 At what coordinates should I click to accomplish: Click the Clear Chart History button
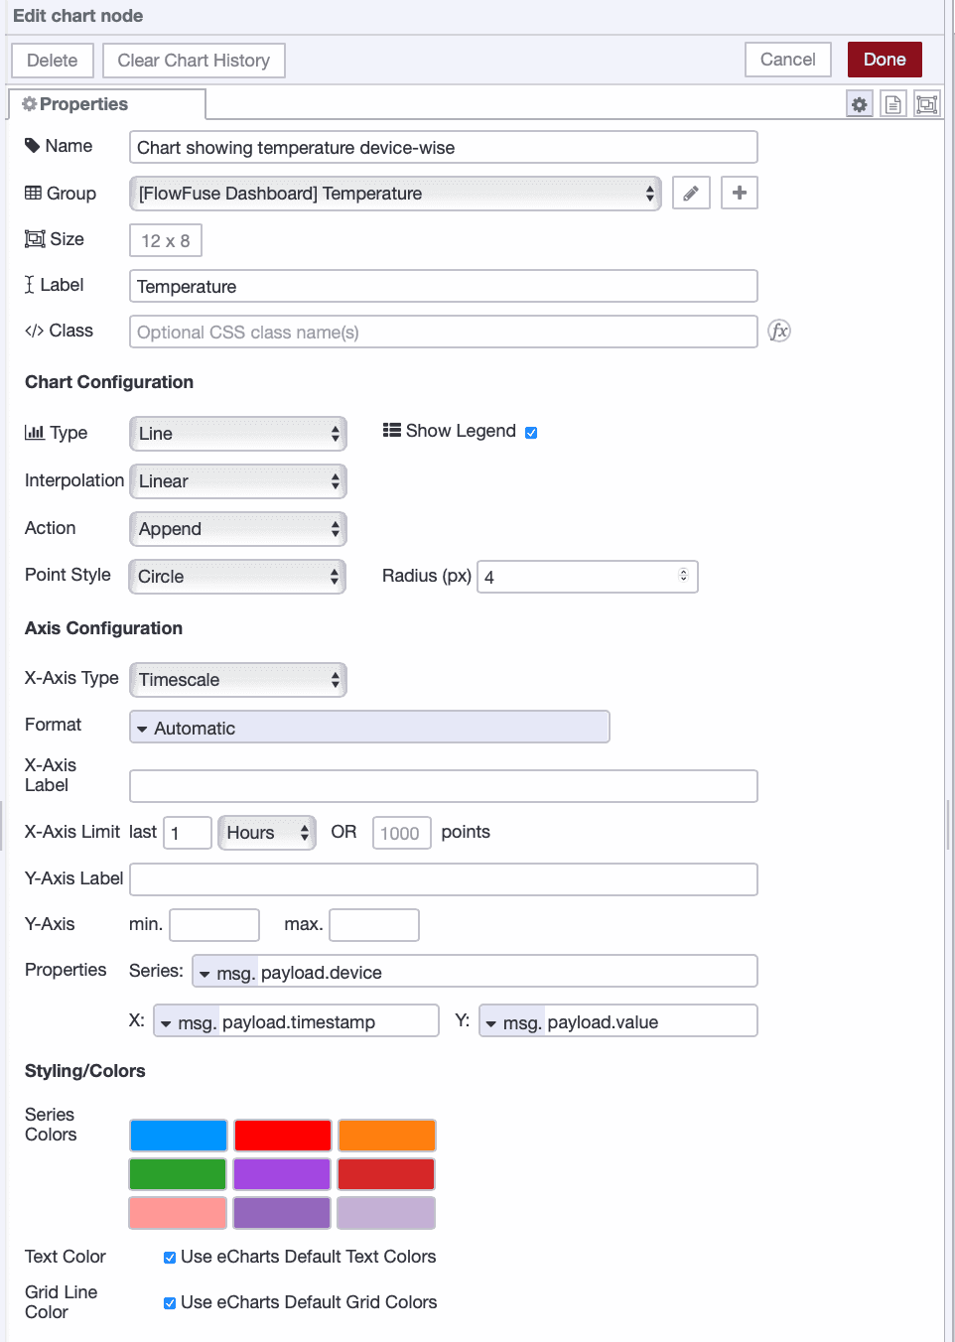coord(194,60)
